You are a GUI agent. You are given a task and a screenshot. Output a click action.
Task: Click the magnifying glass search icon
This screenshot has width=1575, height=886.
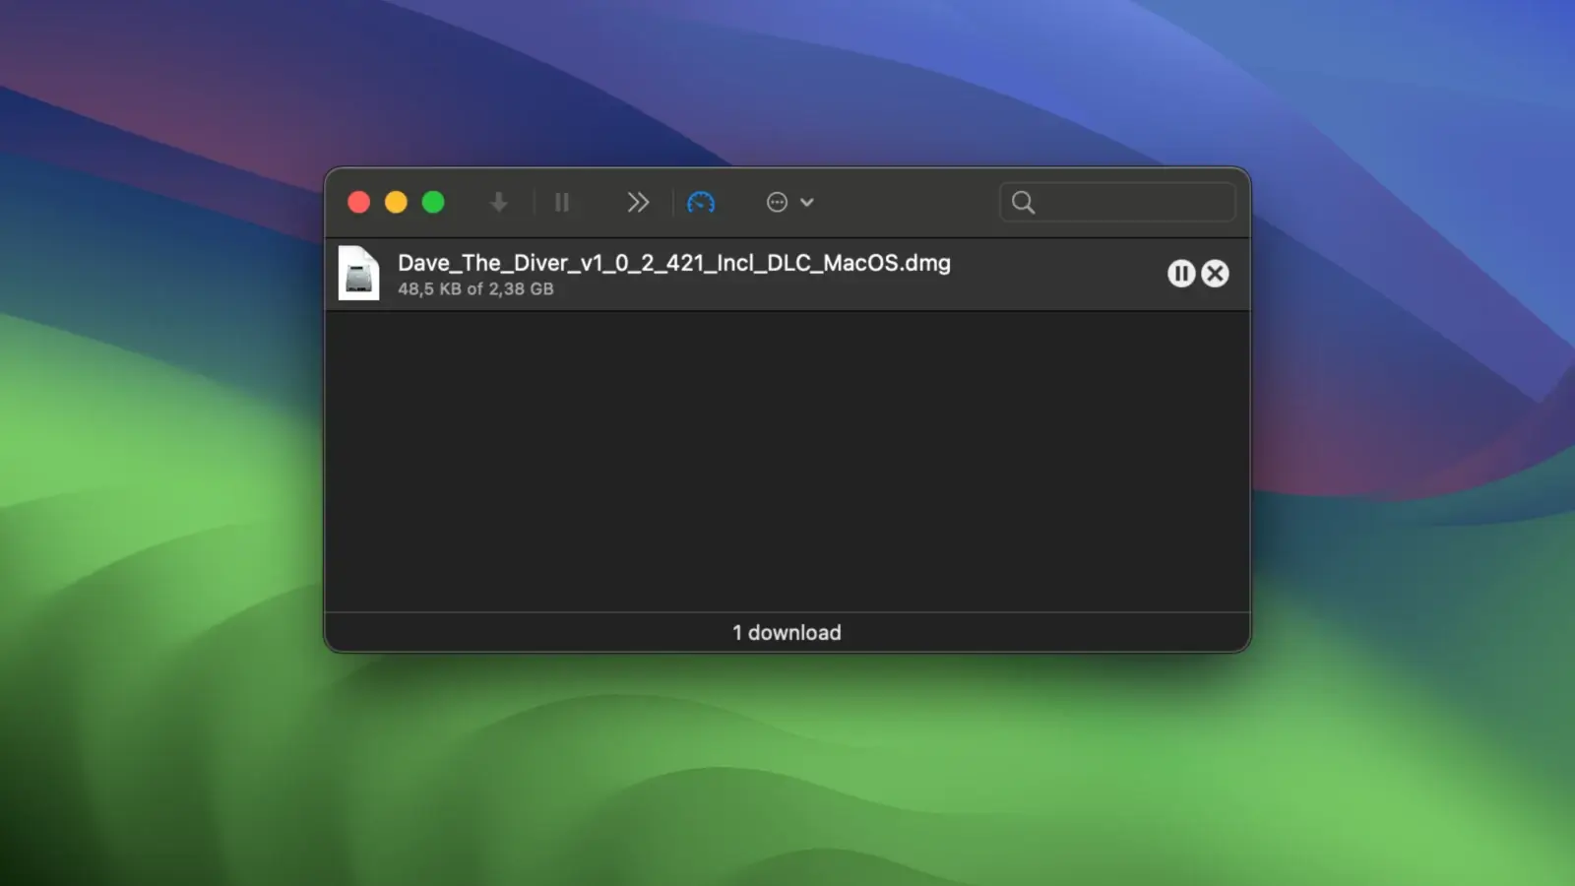tap(1024, 203)
